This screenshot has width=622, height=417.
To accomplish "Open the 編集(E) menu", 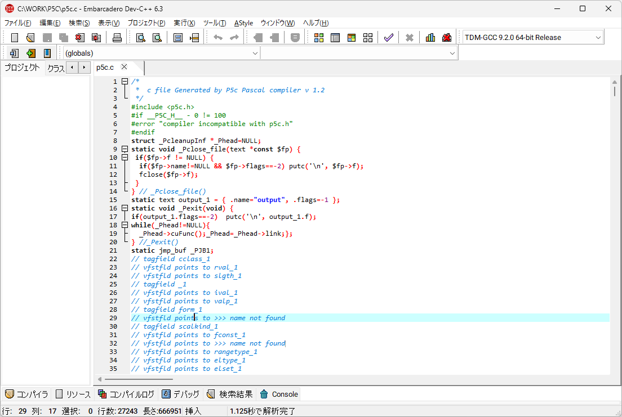I will coord(50,23).
